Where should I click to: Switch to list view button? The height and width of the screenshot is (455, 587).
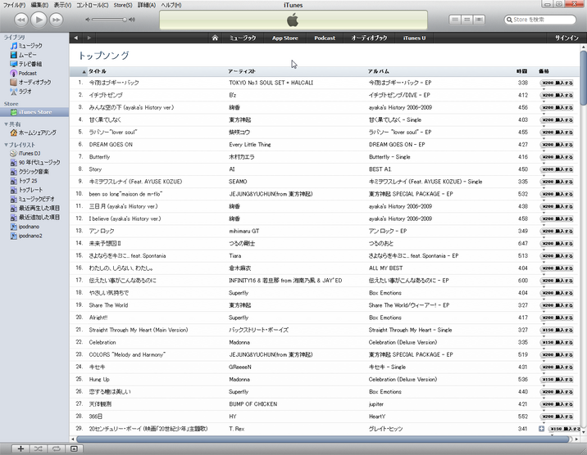(455, 20)
